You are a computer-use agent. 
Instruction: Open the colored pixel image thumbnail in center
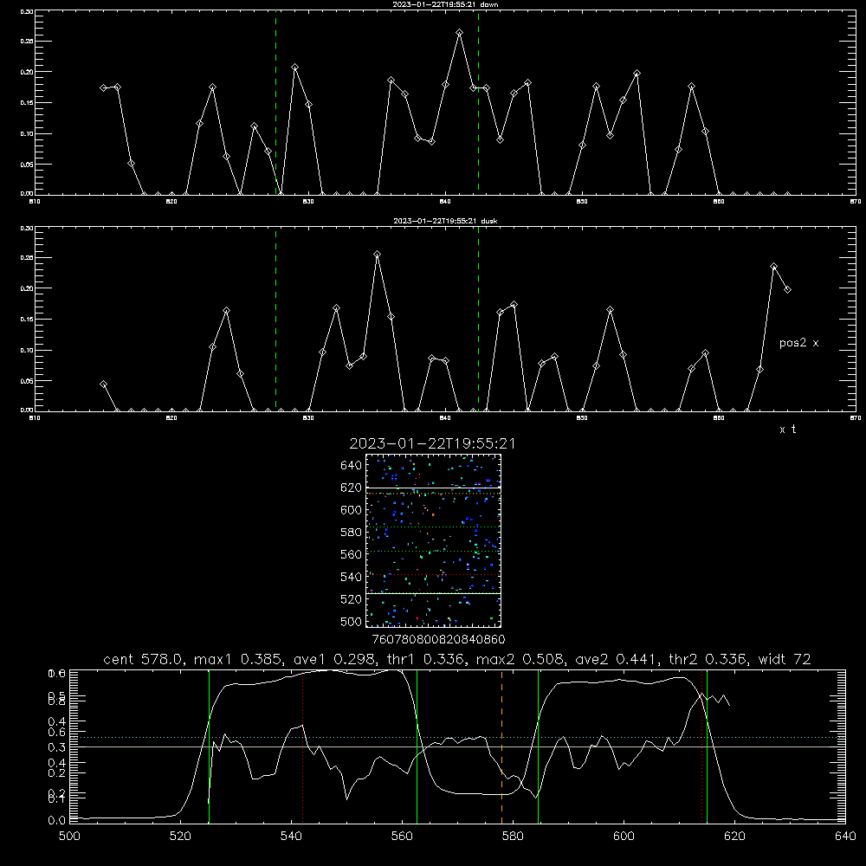pos(433,540)
